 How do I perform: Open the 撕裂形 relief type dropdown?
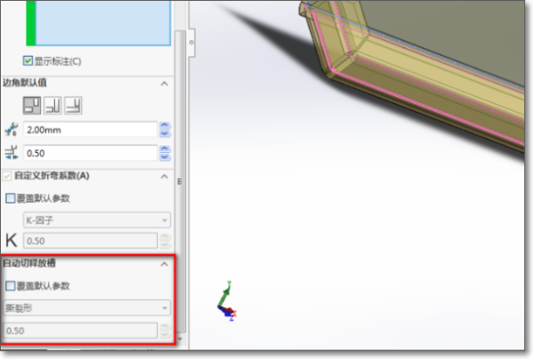87,308
